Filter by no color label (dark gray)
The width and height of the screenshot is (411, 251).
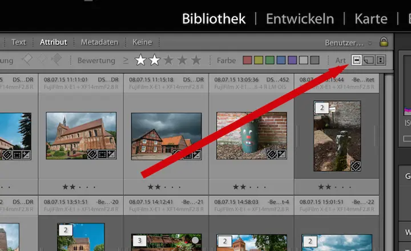coord(315,60)
